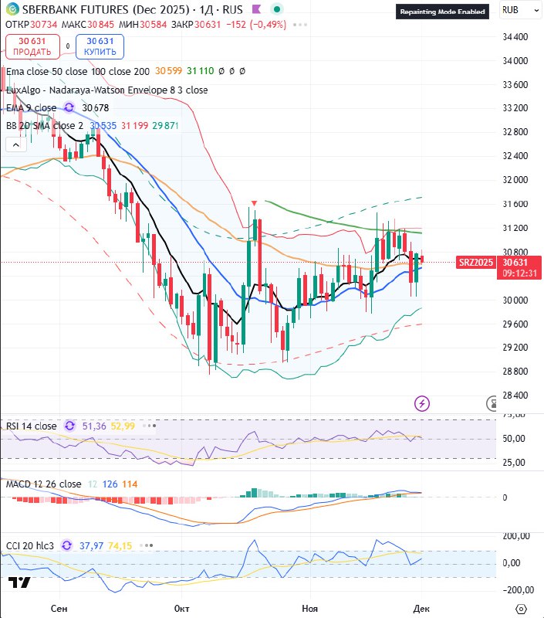Open chart settings gear in bottom corner
544x618 pixels.
coord(522,609)
